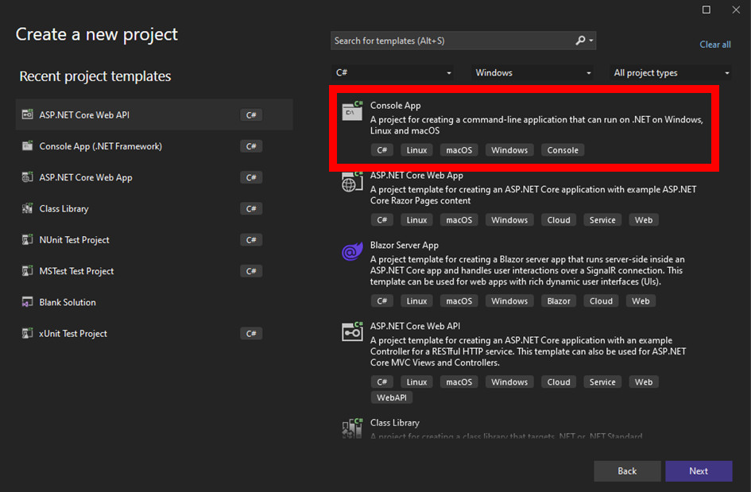Select xUnit Test Project recent template

pos(154,333)
